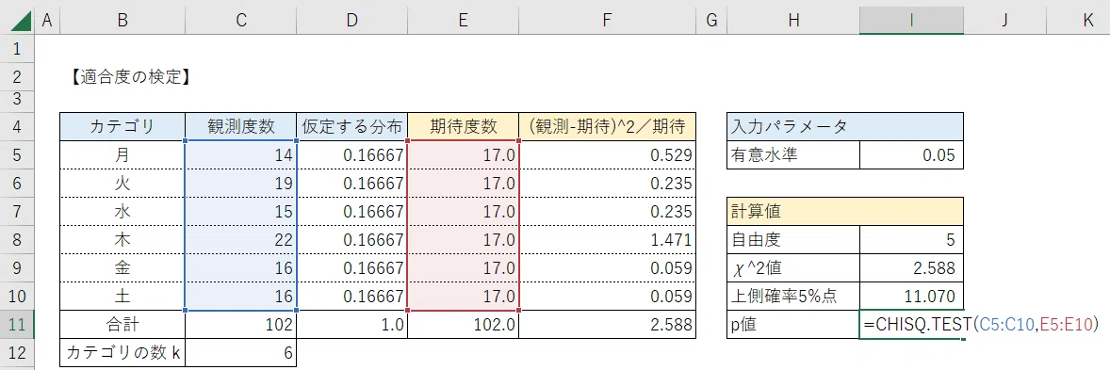Select column A header
Screen dimensions: 1110x370
pyautogui.click(x=47, y=21)
